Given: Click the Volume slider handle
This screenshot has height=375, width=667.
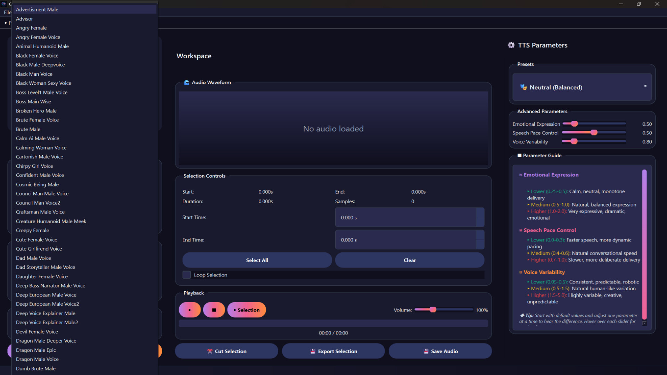Looking at the screenshot, I should coord(433,310).
